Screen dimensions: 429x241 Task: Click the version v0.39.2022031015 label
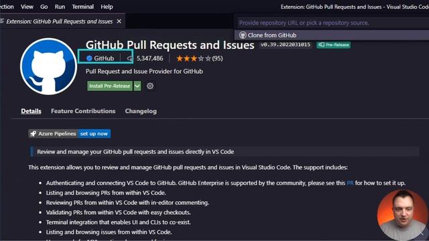coord(286,45)
